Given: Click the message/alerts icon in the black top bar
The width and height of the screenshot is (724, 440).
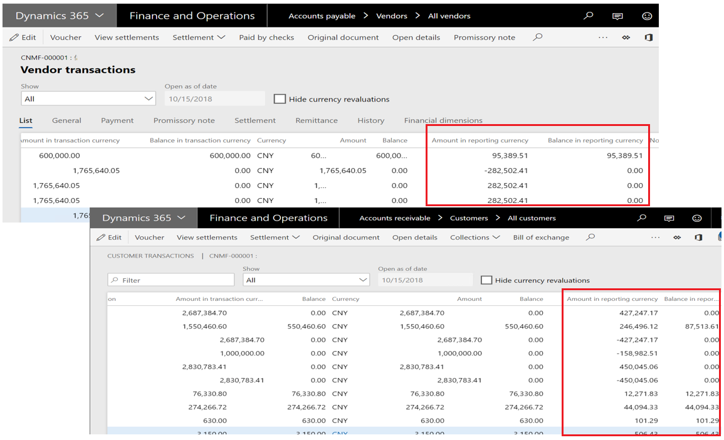Looking at the screenshot, I should [617, 16].
